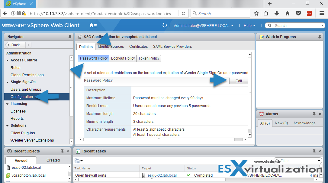
Task: Pin the Alarms panel
Action: click(314, 114)
